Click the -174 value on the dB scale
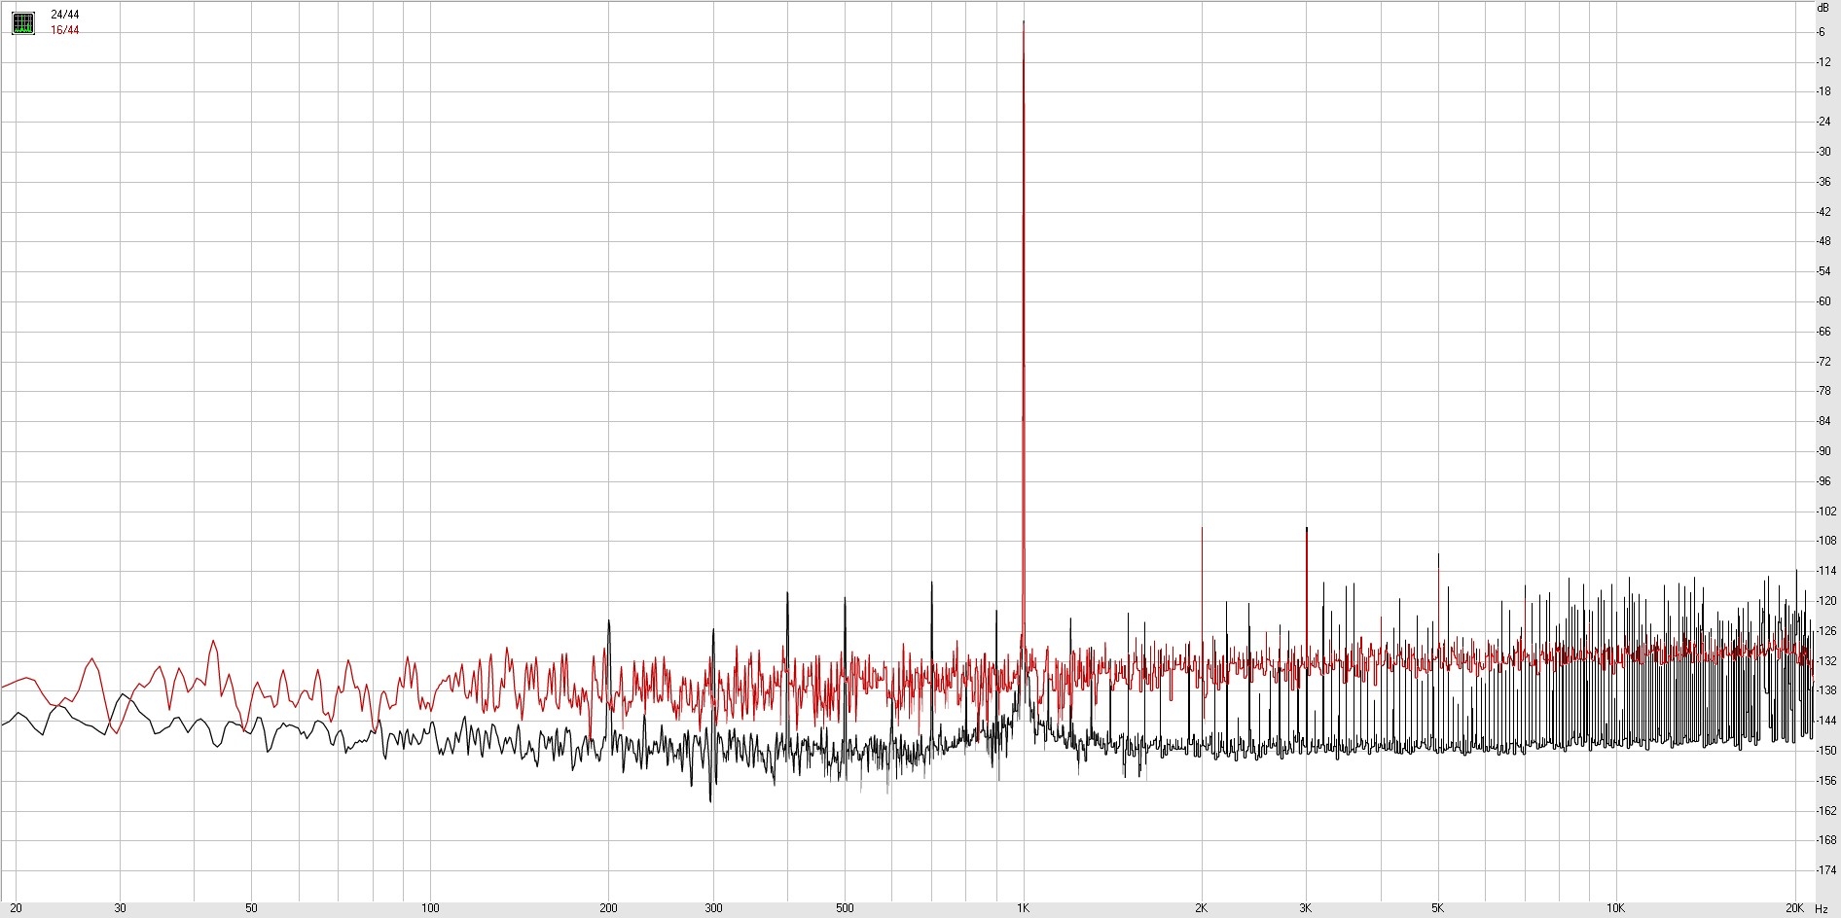 click(x=1823, y=870)
